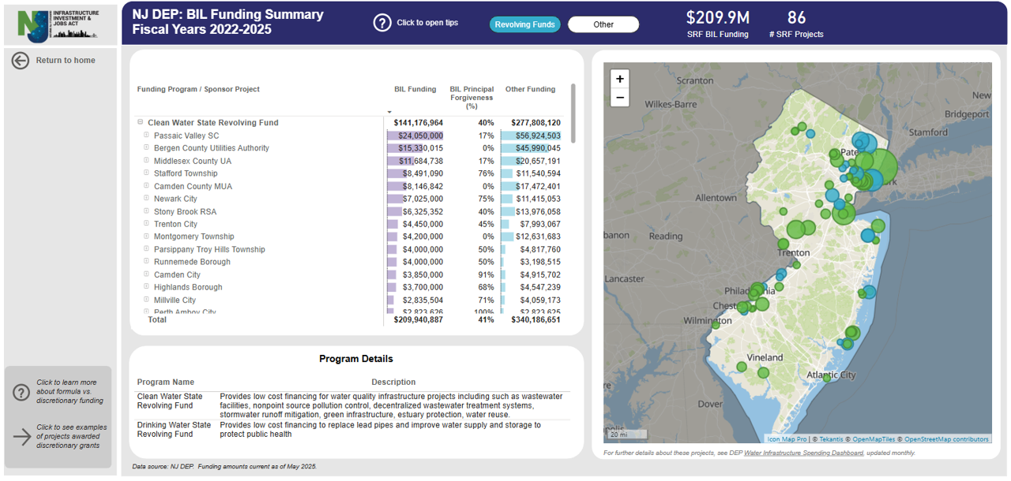Screen dimensions: 1011x481
Task: Expand the Newark City sponsor project
Action: [x=146, y=198]
